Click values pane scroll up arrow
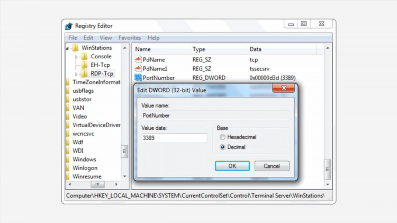Image resolution: width=397 pixels, height=223 pixels. (x=328, y=48)
